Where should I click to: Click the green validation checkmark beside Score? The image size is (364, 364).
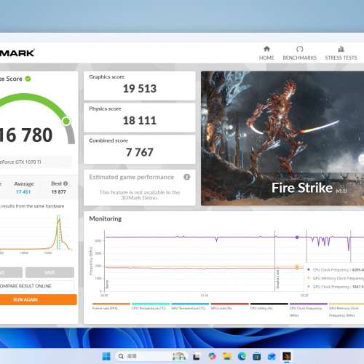[28, 79]
